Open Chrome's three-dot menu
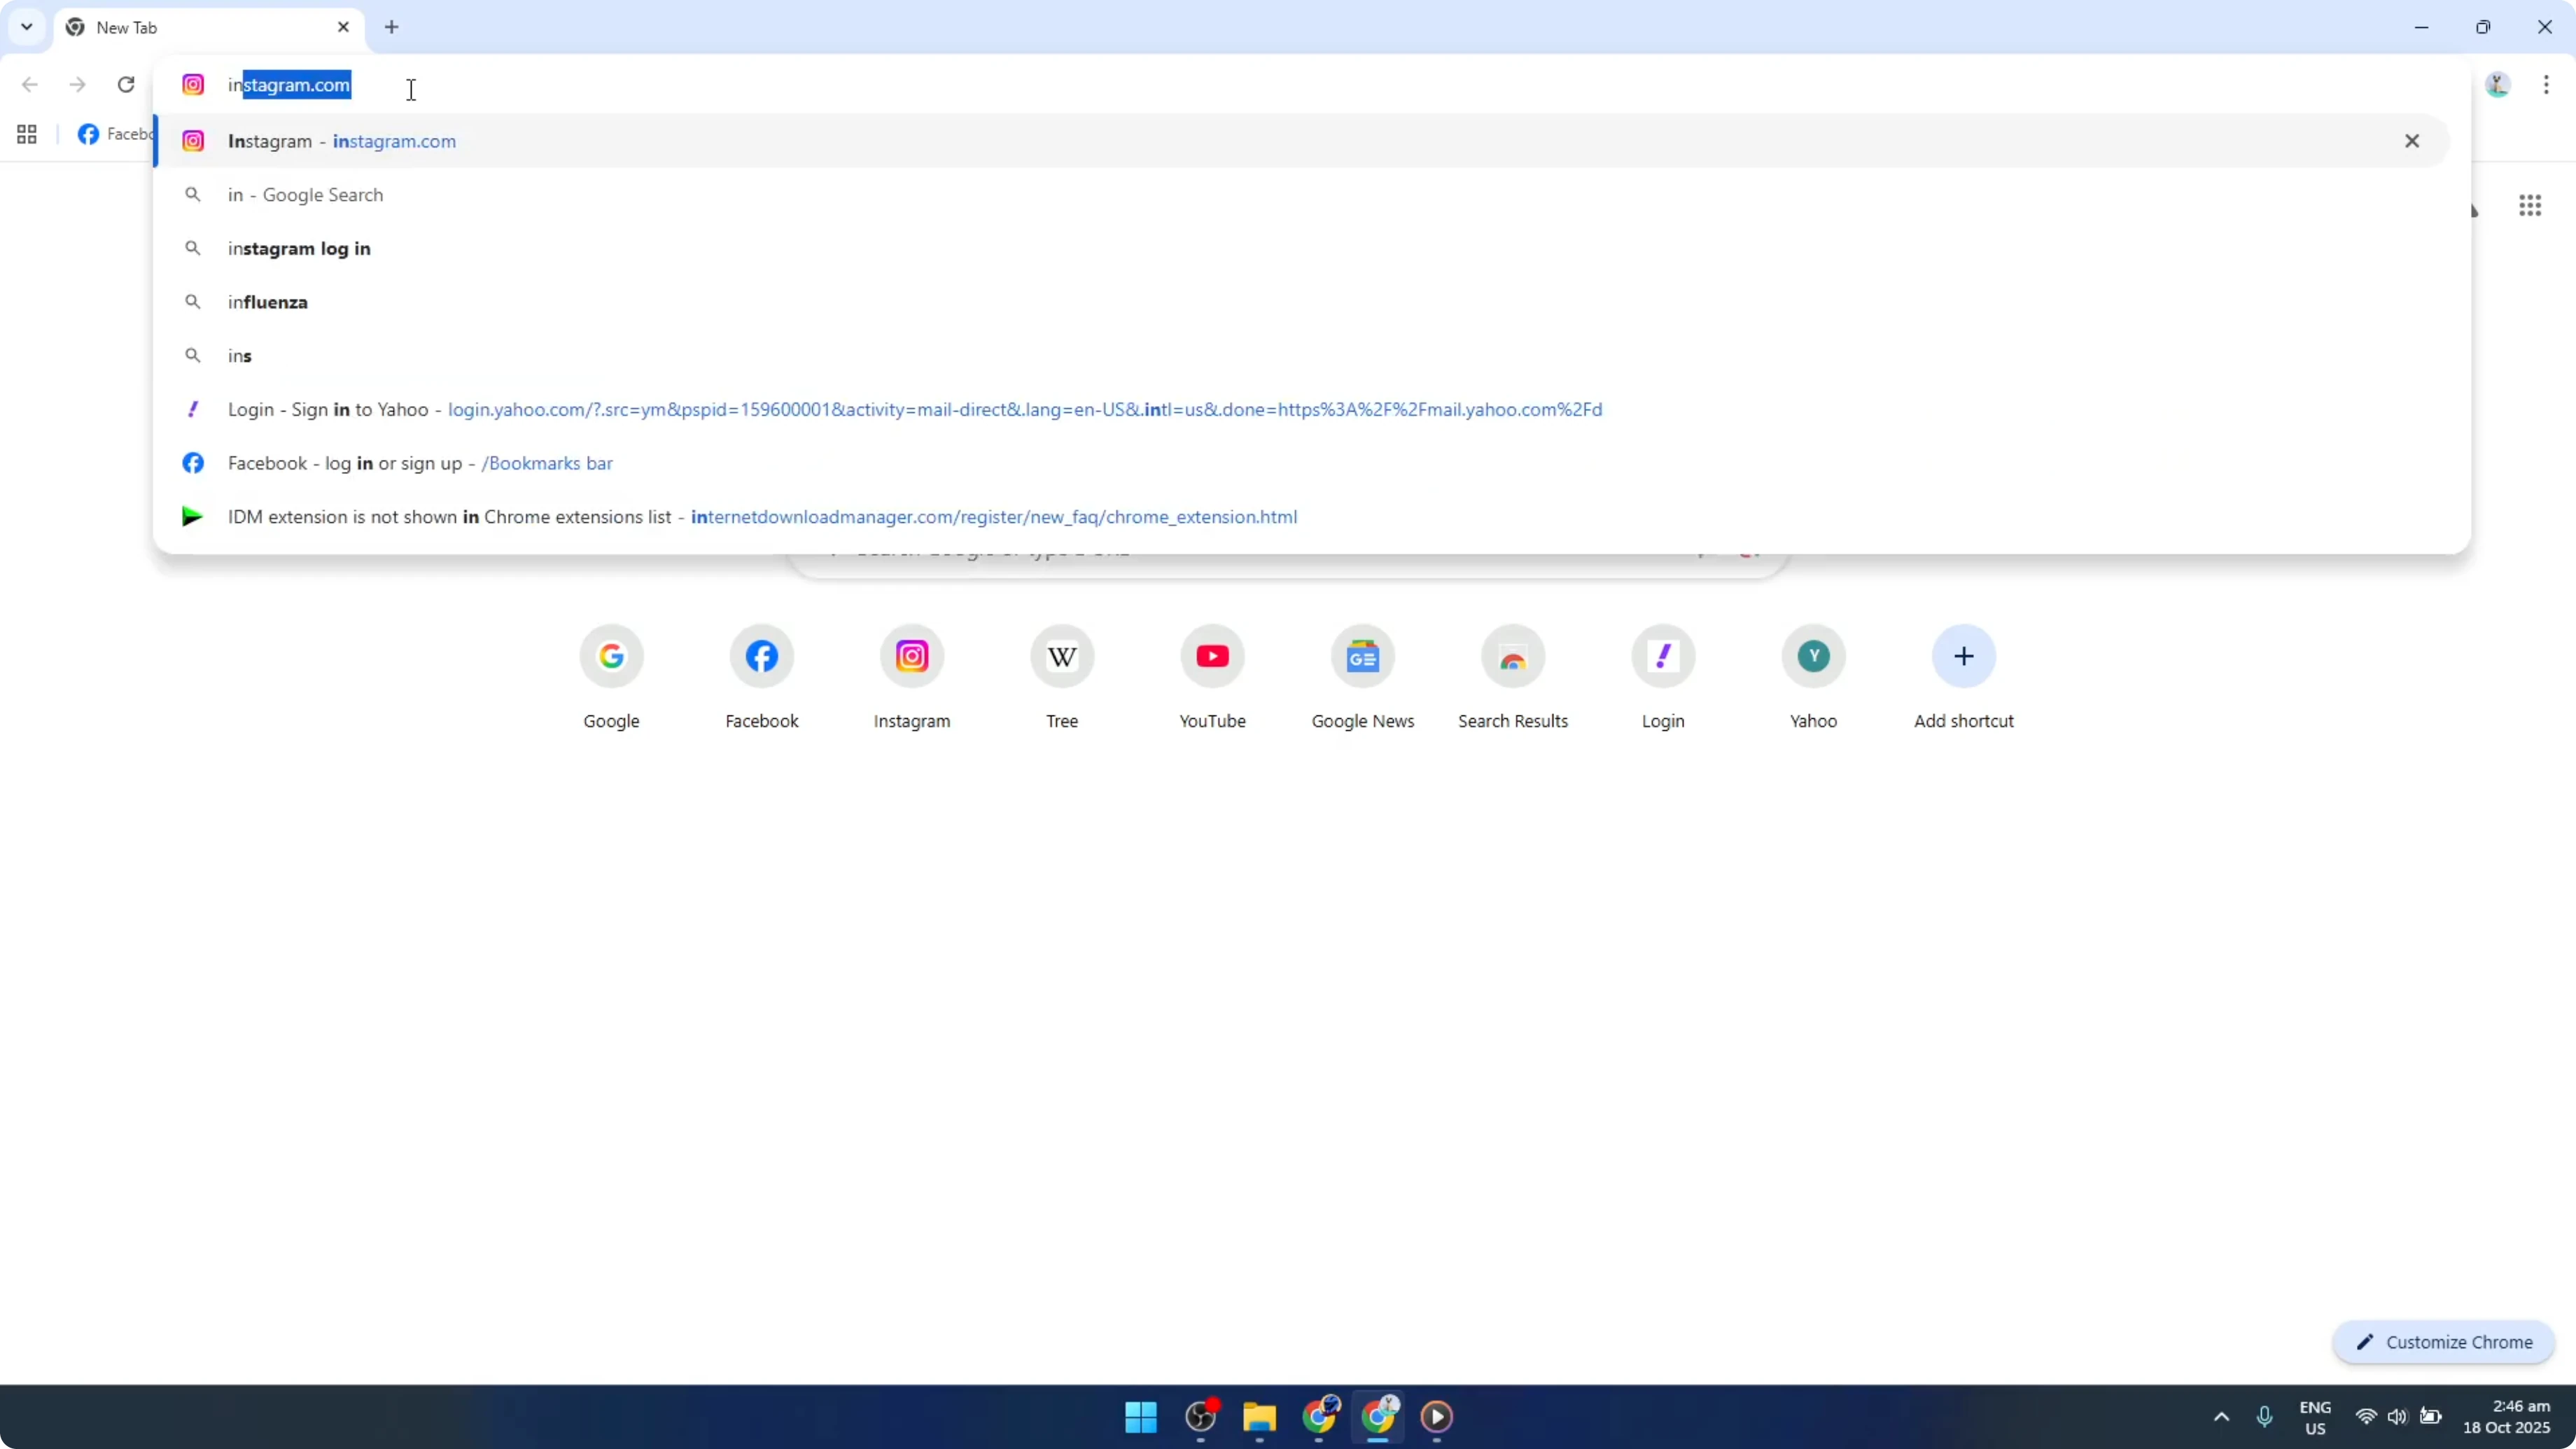The height and width of the screenshot is (1449, 2576). tap(2547, 85)
